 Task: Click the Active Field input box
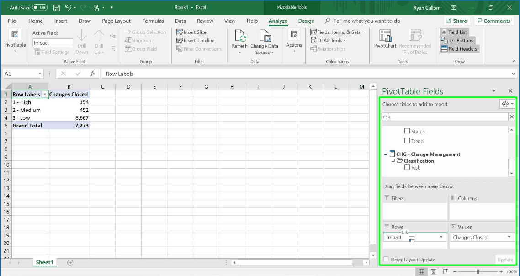point(53,43)
